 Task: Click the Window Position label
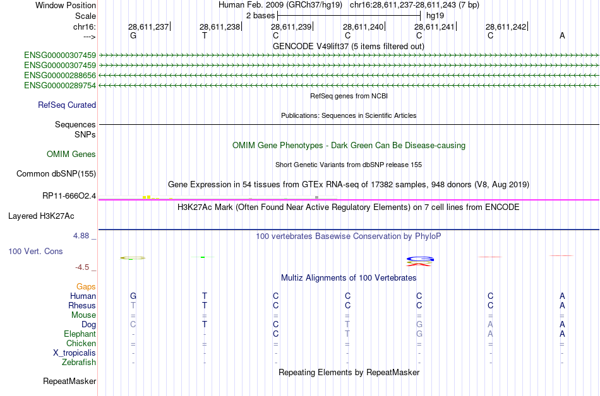66,5
